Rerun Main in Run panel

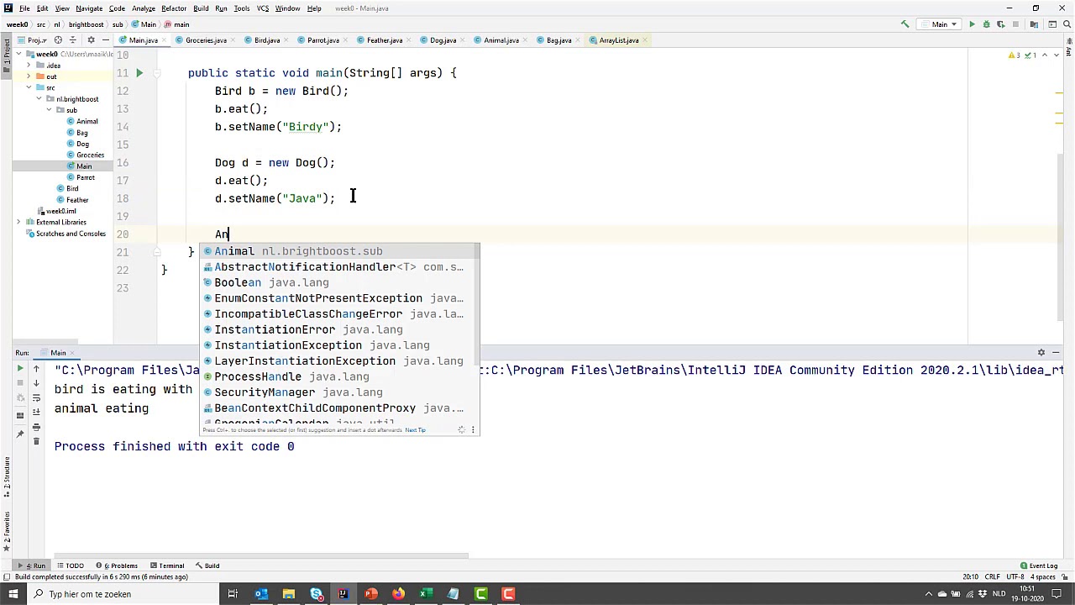[20, 369]
